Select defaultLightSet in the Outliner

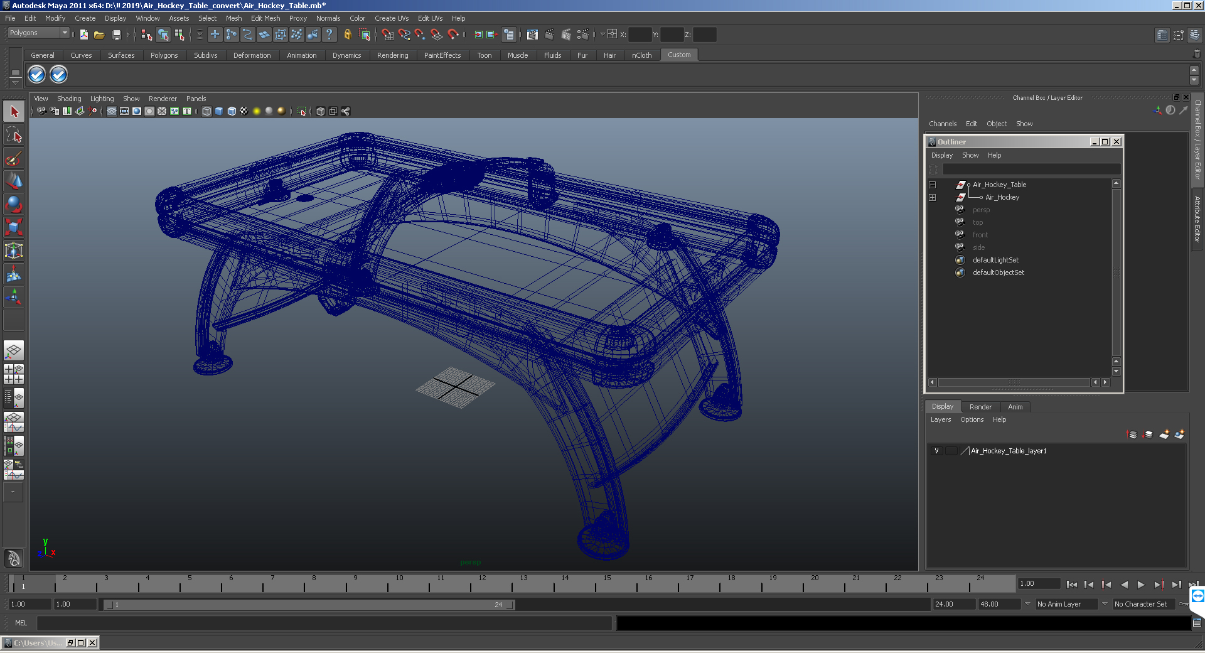tap(995, 260)
